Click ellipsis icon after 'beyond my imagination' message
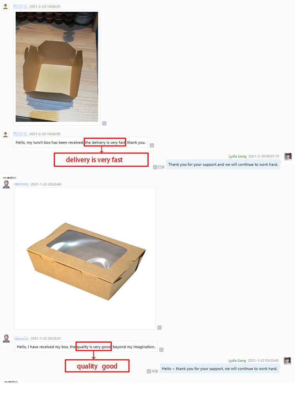This screenshot has width=295, height=399. [x=161, y=350]
